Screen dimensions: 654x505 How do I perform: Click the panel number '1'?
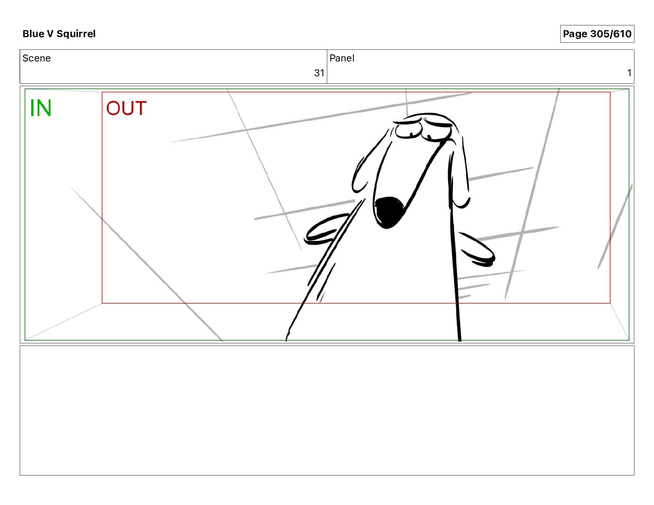(x=629, y=73)
